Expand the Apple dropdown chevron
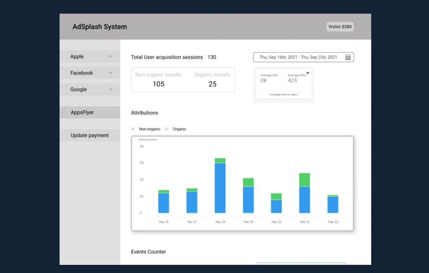This screenshot has width=429, height=273. [x=110, y=57]
